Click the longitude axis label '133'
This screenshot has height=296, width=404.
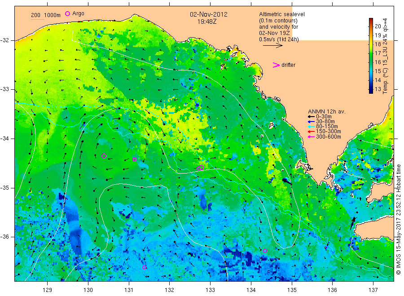click(210, 290)
